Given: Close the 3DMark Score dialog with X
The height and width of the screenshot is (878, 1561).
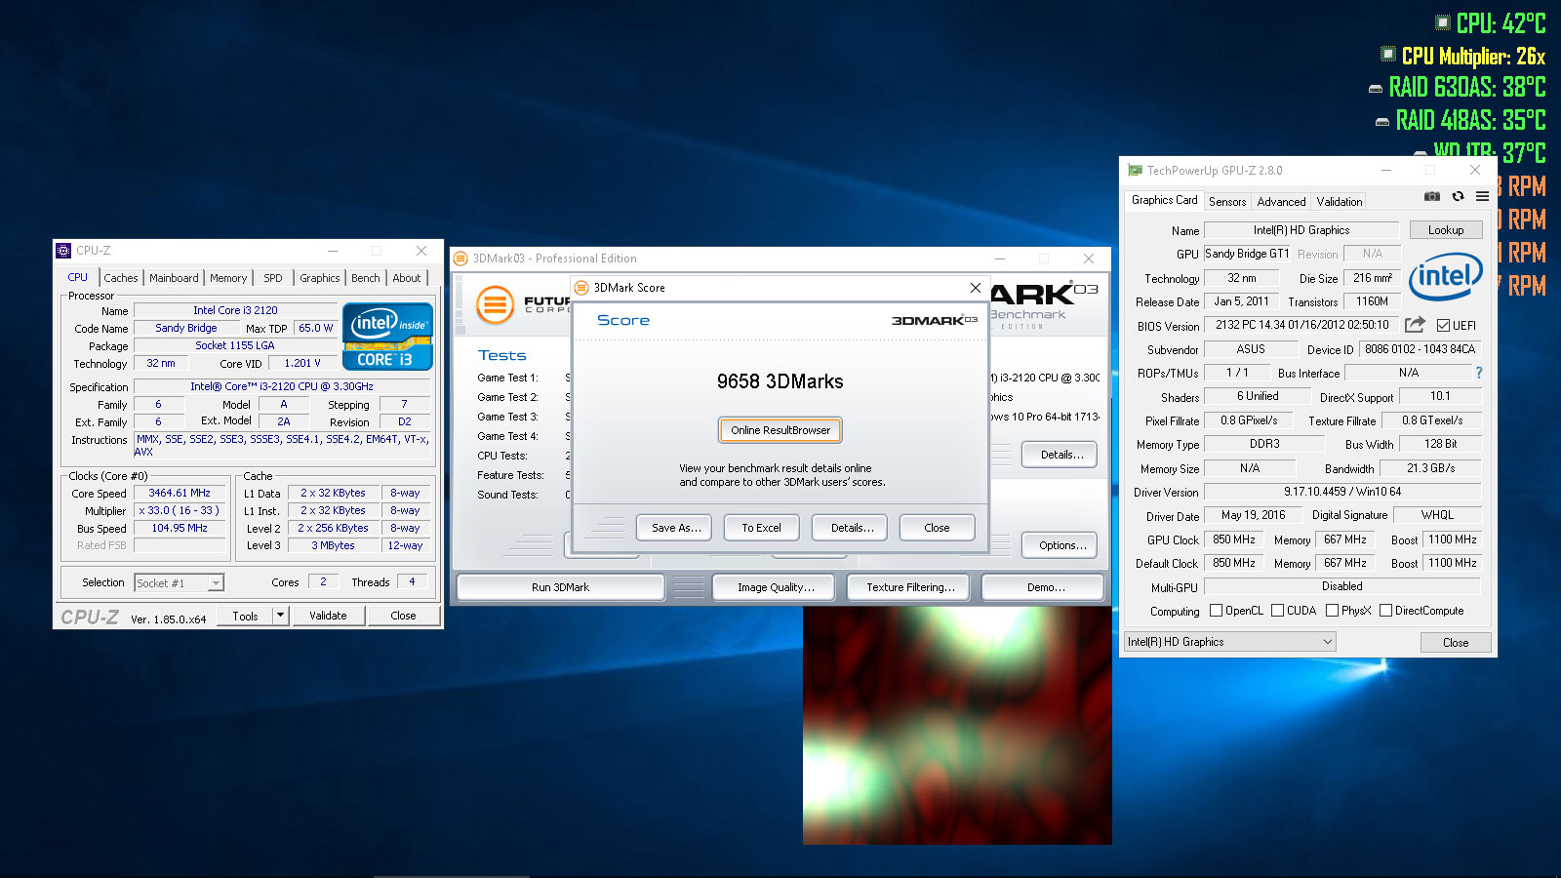Looking at the screenshot, I should click(976, 288).
